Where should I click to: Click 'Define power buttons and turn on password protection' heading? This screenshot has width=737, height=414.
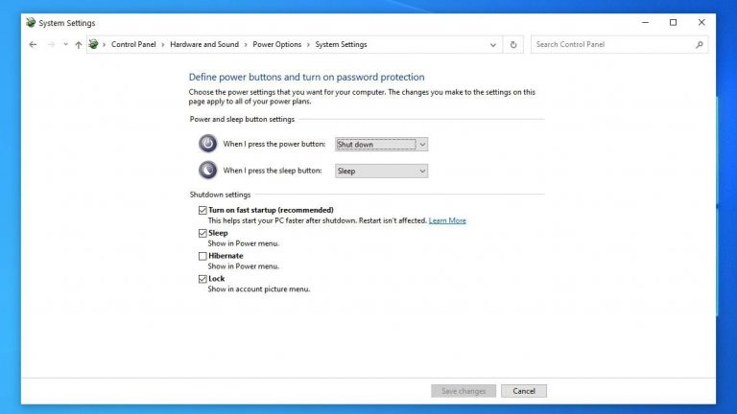tap(306, 77)
